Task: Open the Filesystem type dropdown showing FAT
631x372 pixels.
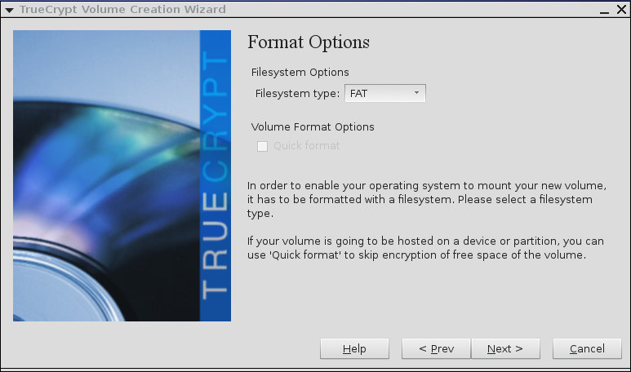Action: [x=384, y=93]
